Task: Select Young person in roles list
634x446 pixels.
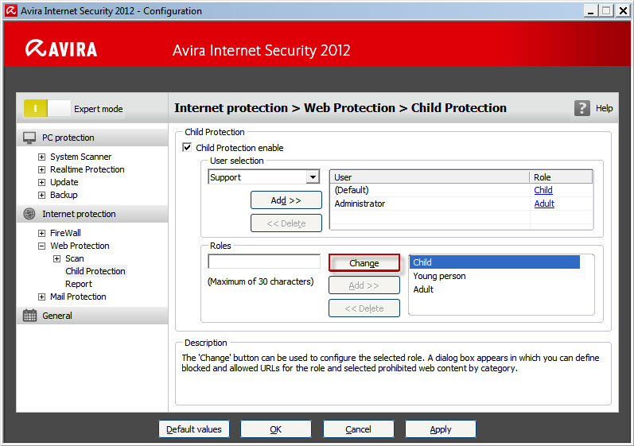Action: pos(495,276)
